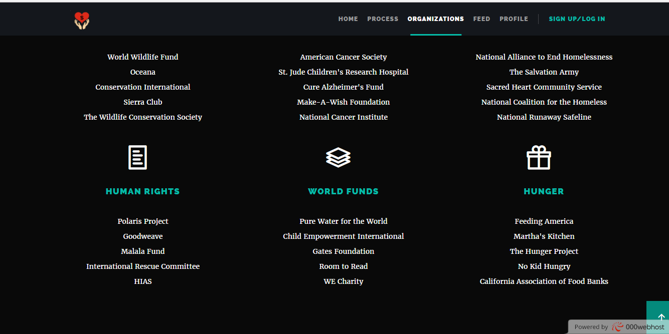The width and height of the screenshot is (669, 334).
Task: Open The Salvation Army link
Action: tap(544, 72)
